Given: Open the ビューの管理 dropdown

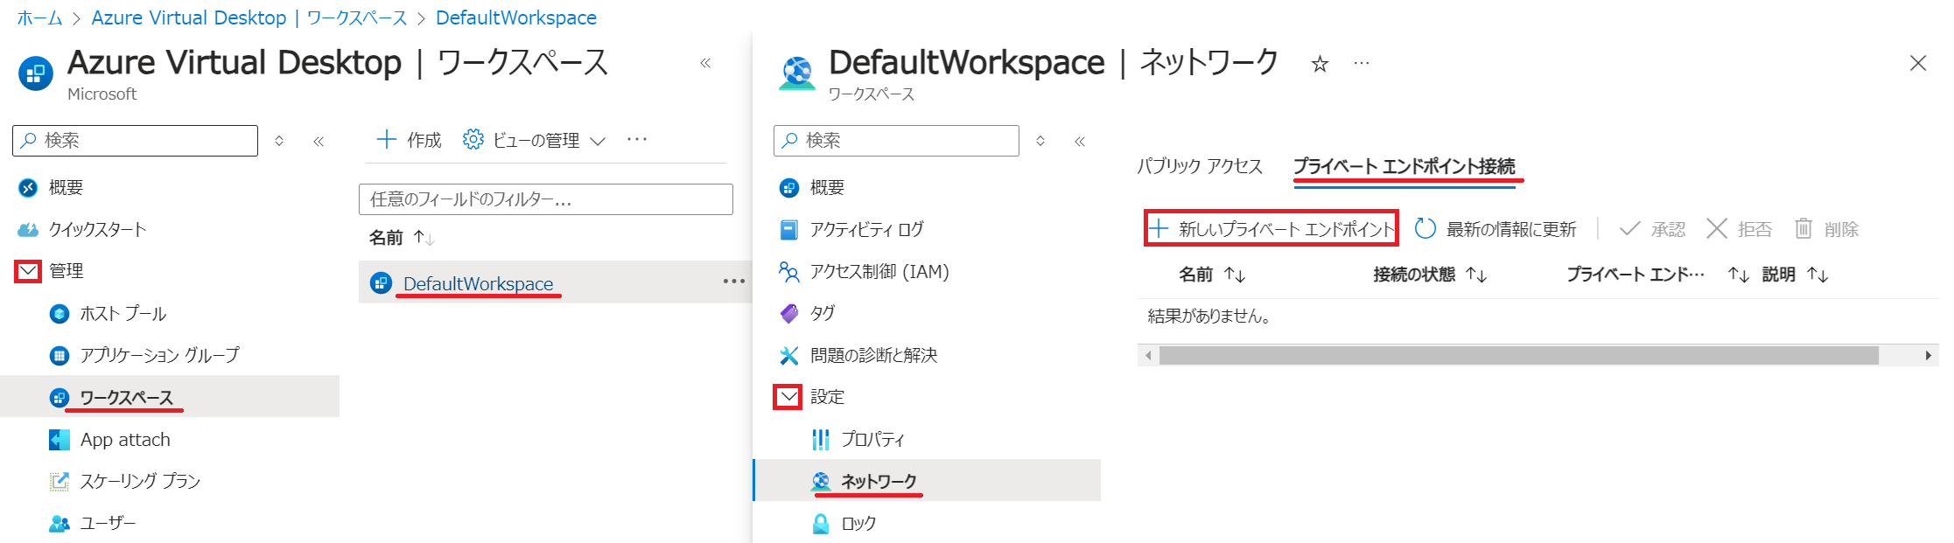Looking at the screenshot, I should [534, 140].
